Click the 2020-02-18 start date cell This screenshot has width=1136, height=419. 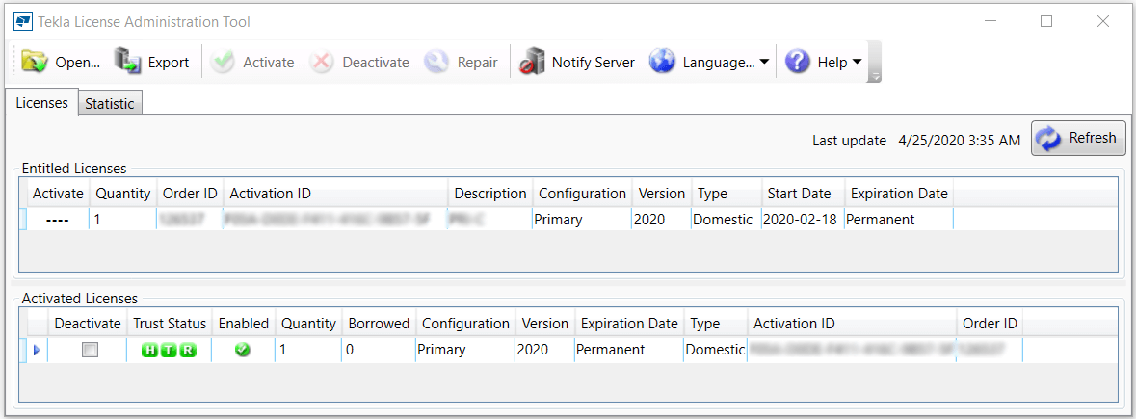pos(802,220)
